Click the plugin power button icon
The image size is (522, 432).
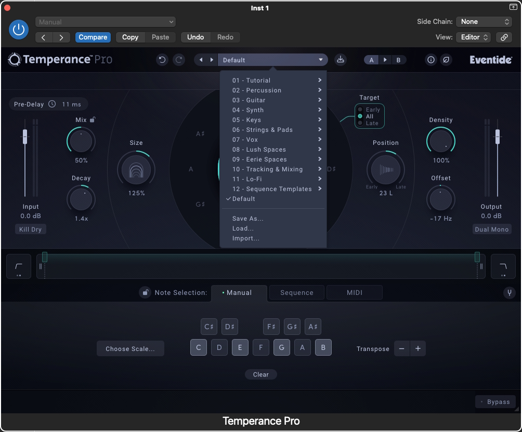(x=19, y=30)
